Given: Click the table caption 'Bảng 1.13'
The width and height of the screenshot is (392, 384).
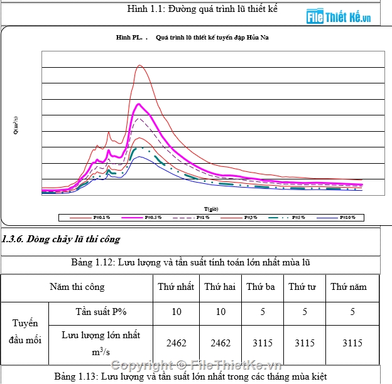Looking at the screenshot, I should click(190, 376).
